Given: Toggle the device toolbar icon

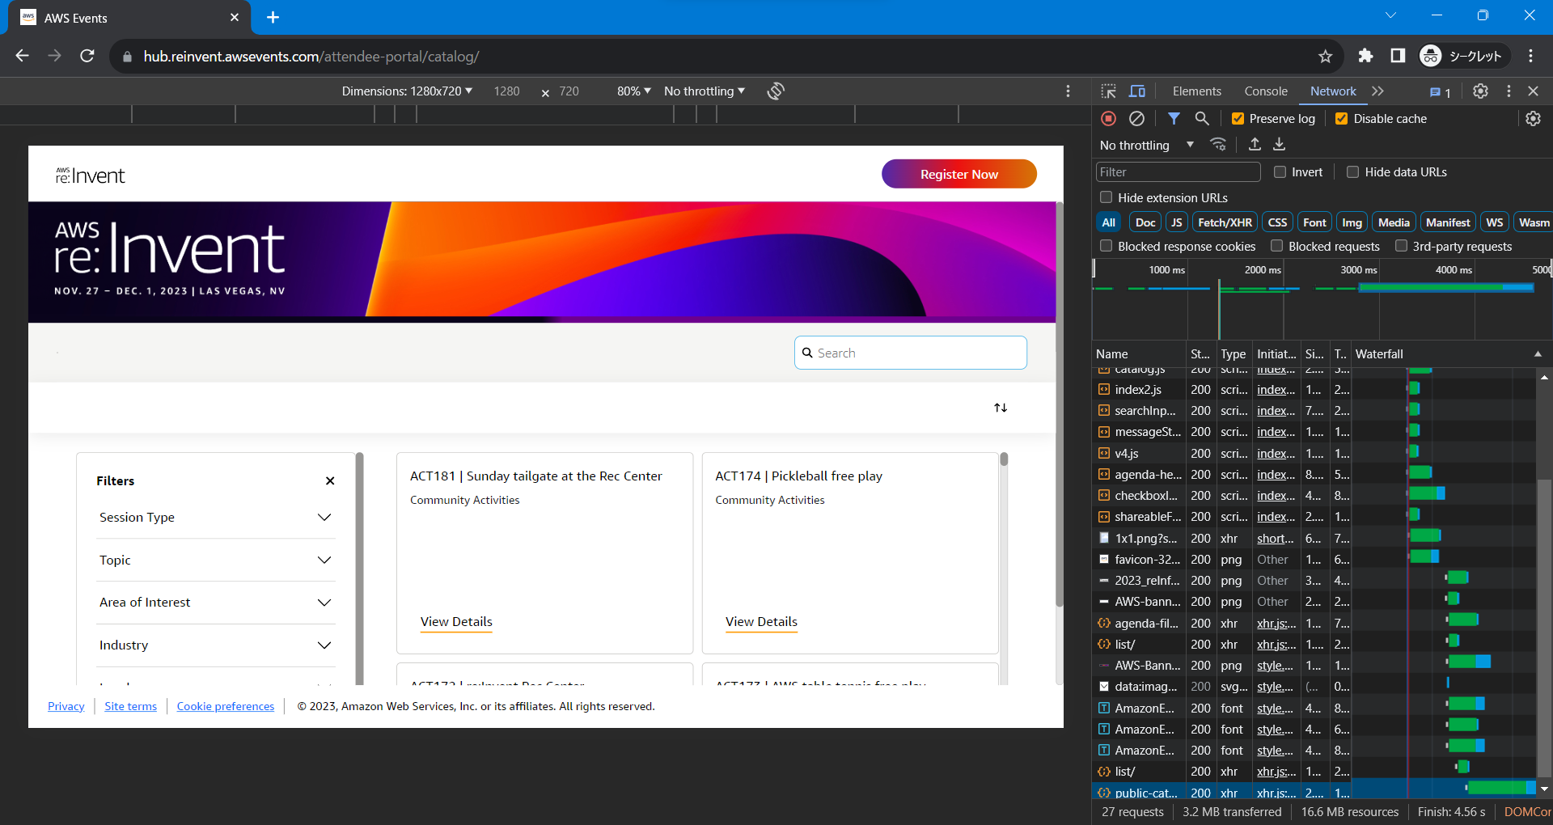Looking at the screenshot, I should pyautogui.click(x=1136, y=91).
